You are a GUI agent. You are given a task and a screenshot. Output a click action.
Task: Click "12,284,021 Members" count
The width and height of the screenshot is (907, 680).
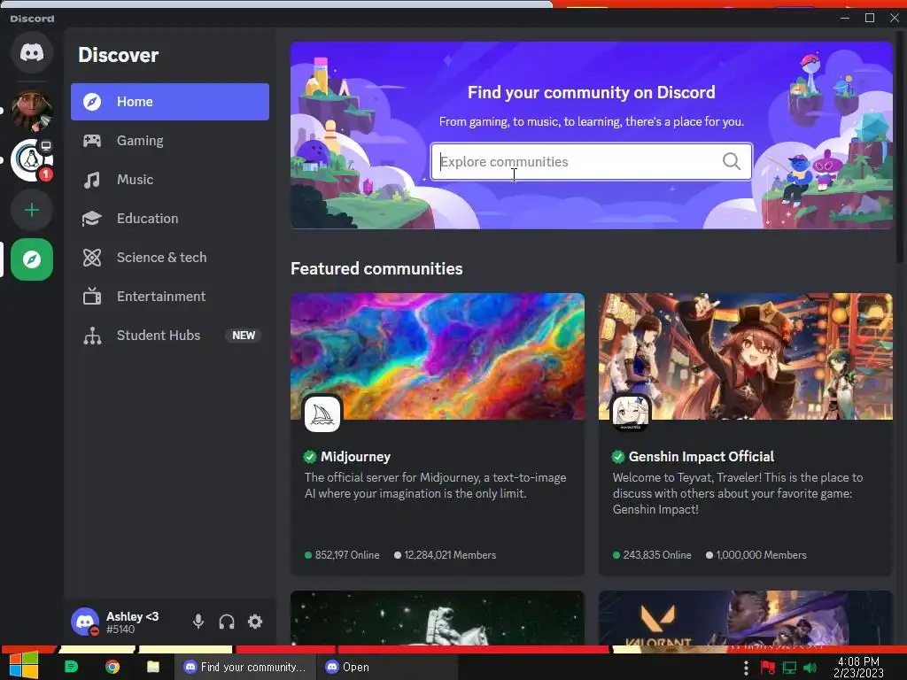450,555
